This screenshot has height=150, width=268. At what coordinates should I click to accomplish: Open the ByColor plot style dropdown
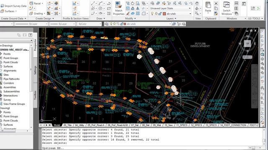point(89,24)
